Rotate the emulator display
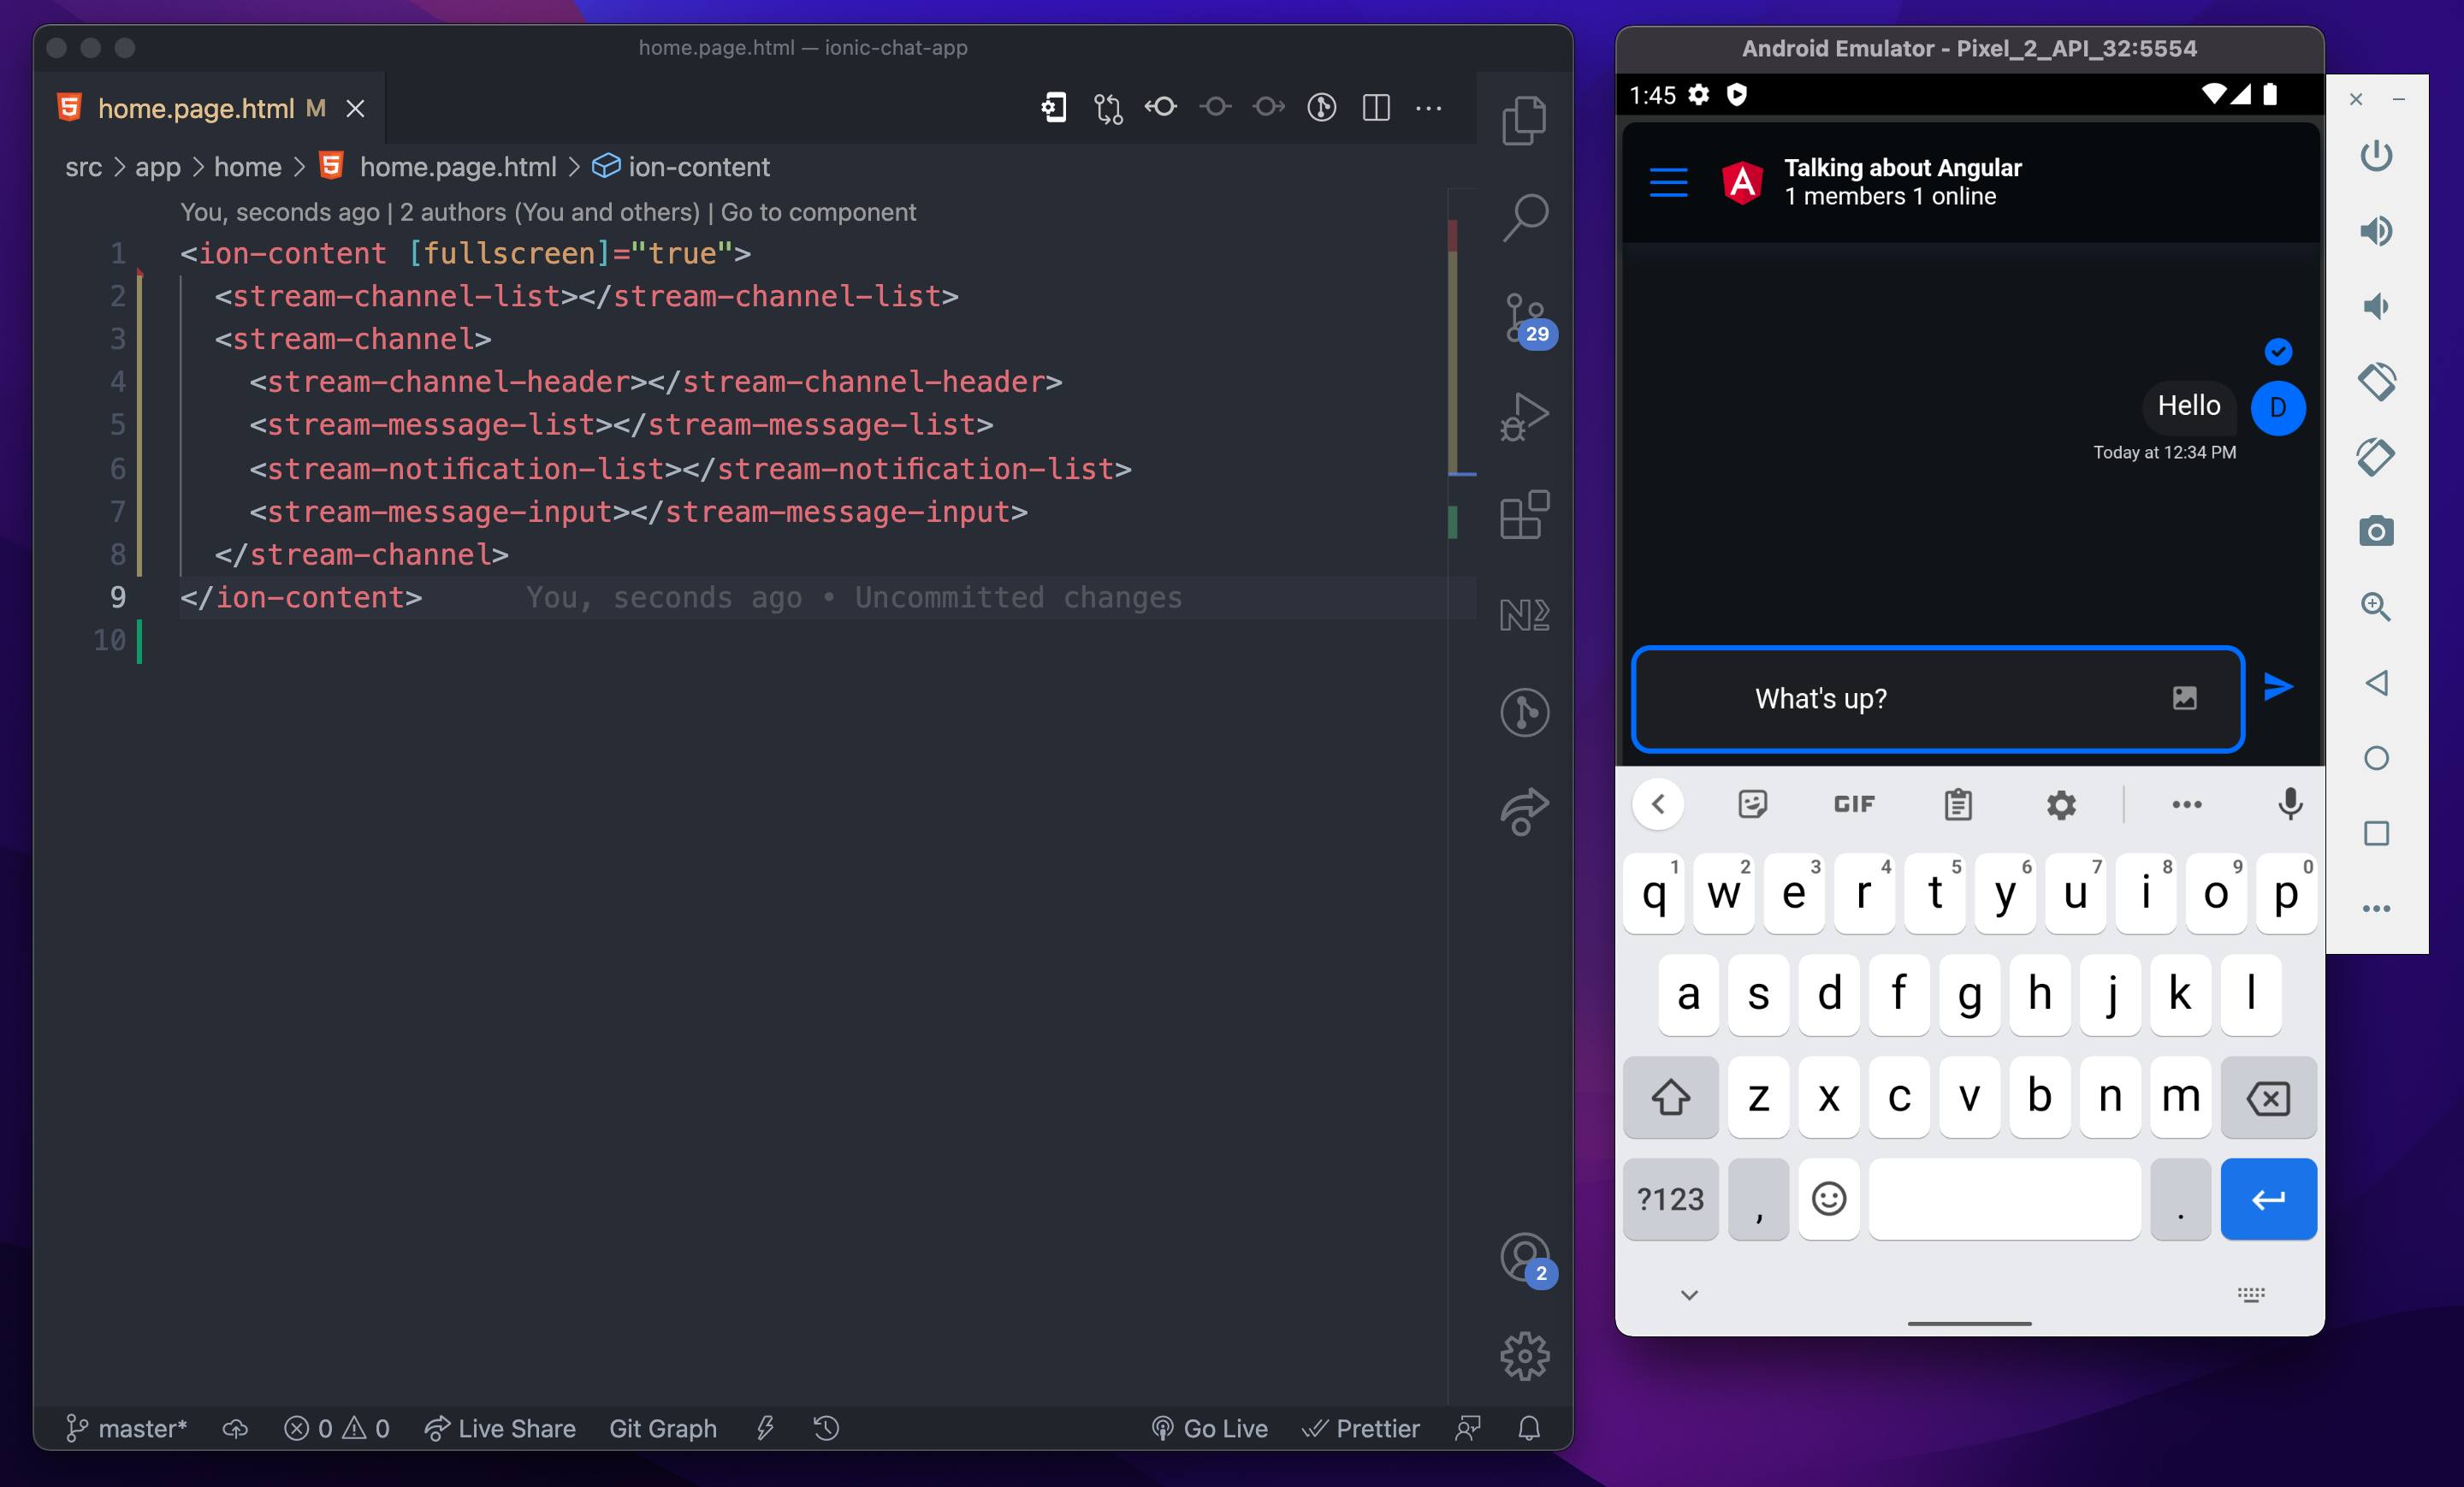The height and width of the screenshot is (1487, 2464). pos(2378,381)
